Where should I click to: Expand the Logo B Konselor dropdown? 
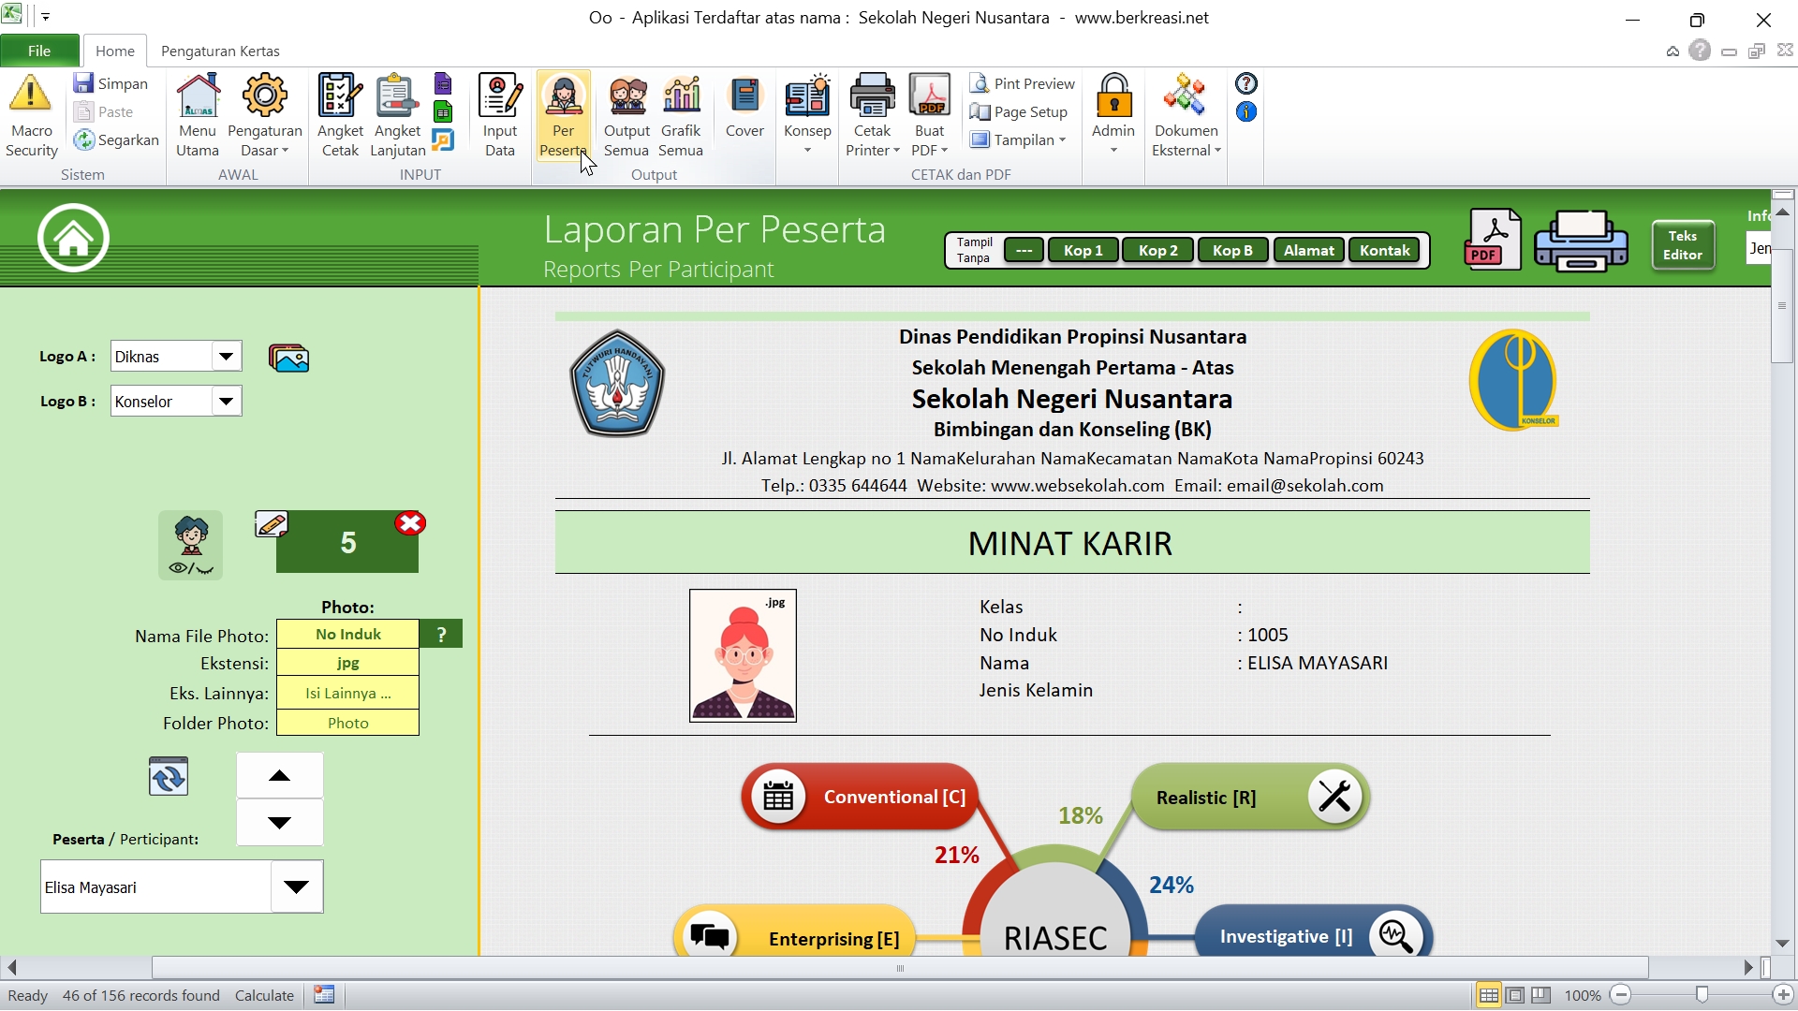[x=226, y=401]
